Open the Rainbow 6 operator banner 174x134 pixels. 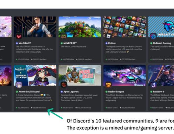[161, 75]
